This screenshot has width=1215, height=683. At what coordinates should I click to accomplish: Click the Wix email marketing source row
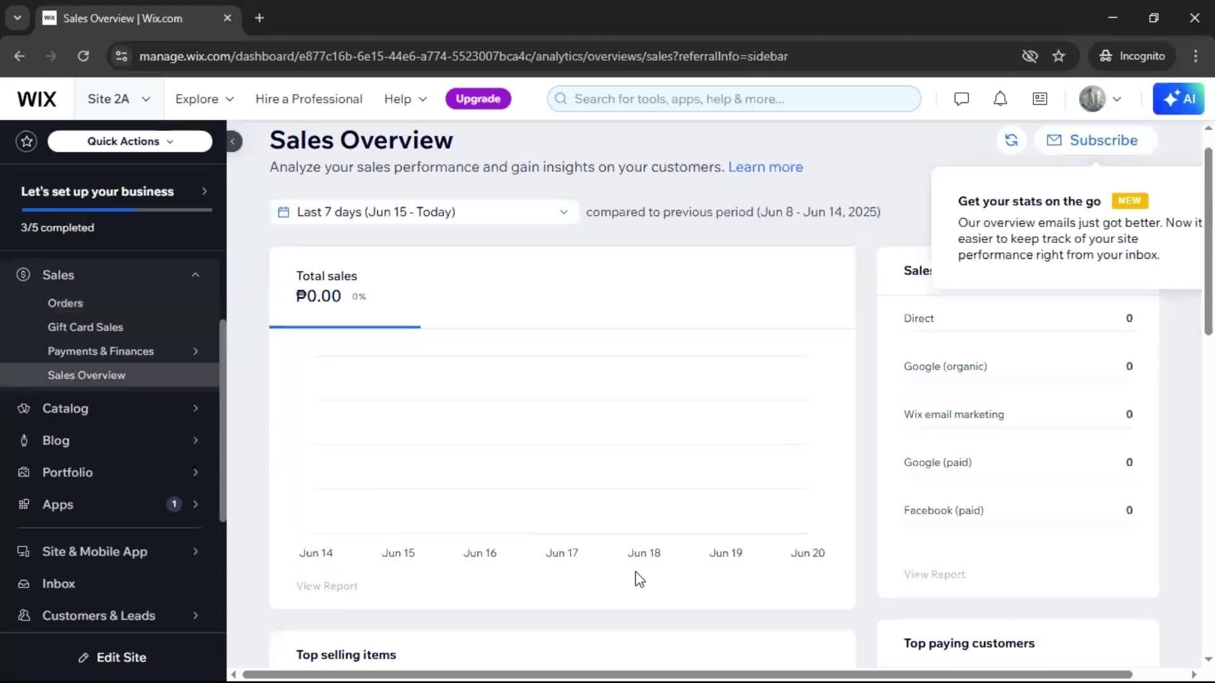[x=1018, y=415]
